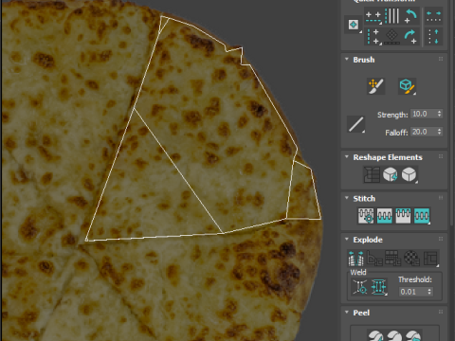
Task: Click the Threshold spinner arrows
Action: [429, 292]
